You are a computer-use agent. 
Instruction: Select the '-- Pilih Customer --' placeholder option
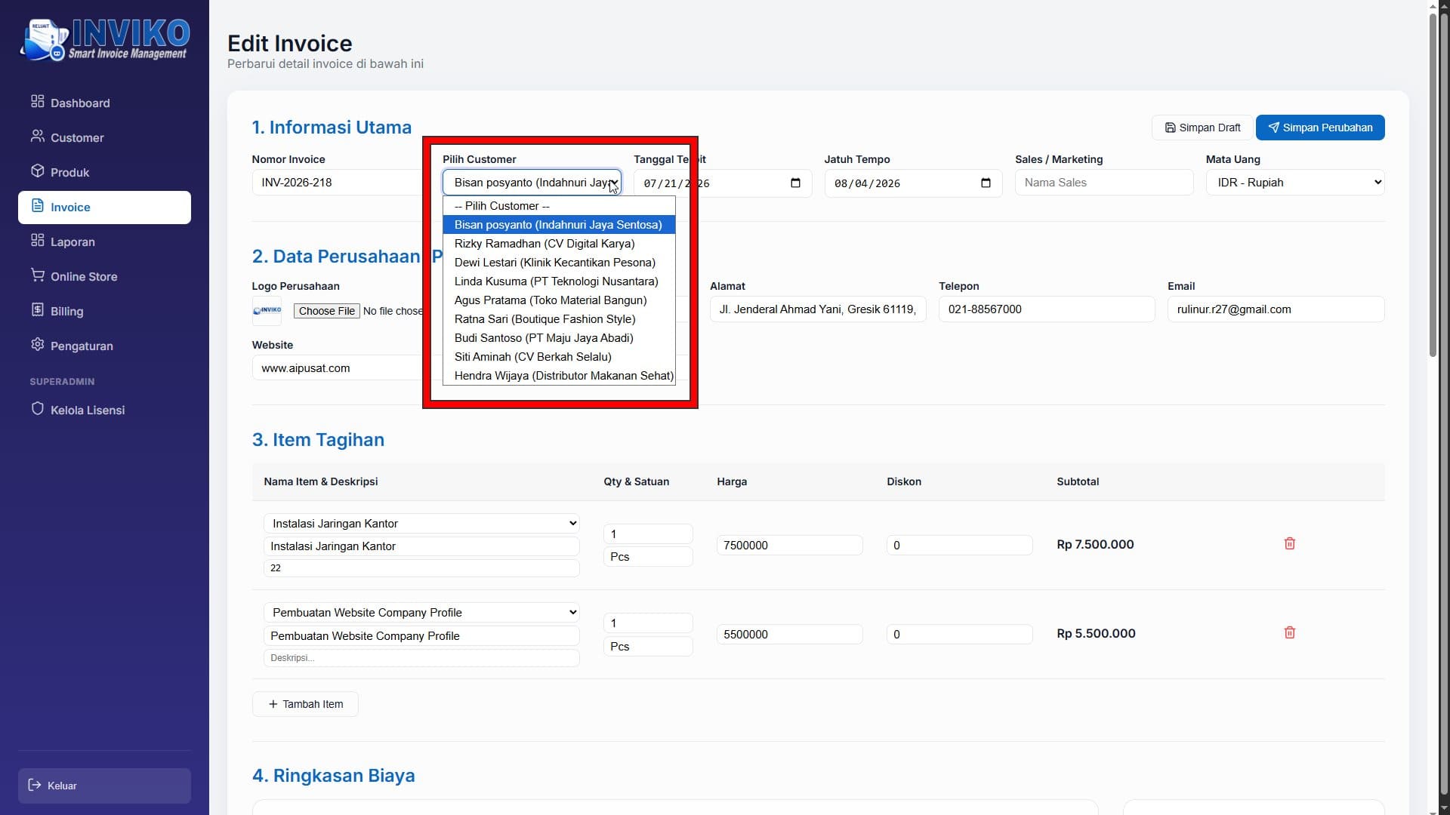(559, 206)
